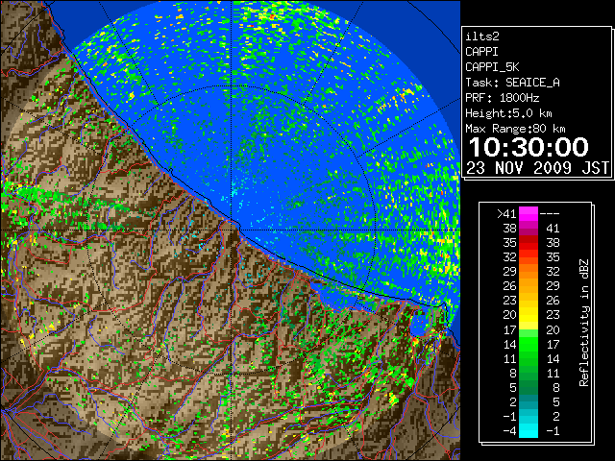Select the '---' legend label
The height and width of the screenshot is (461, 615).
[x=550, y=214]
